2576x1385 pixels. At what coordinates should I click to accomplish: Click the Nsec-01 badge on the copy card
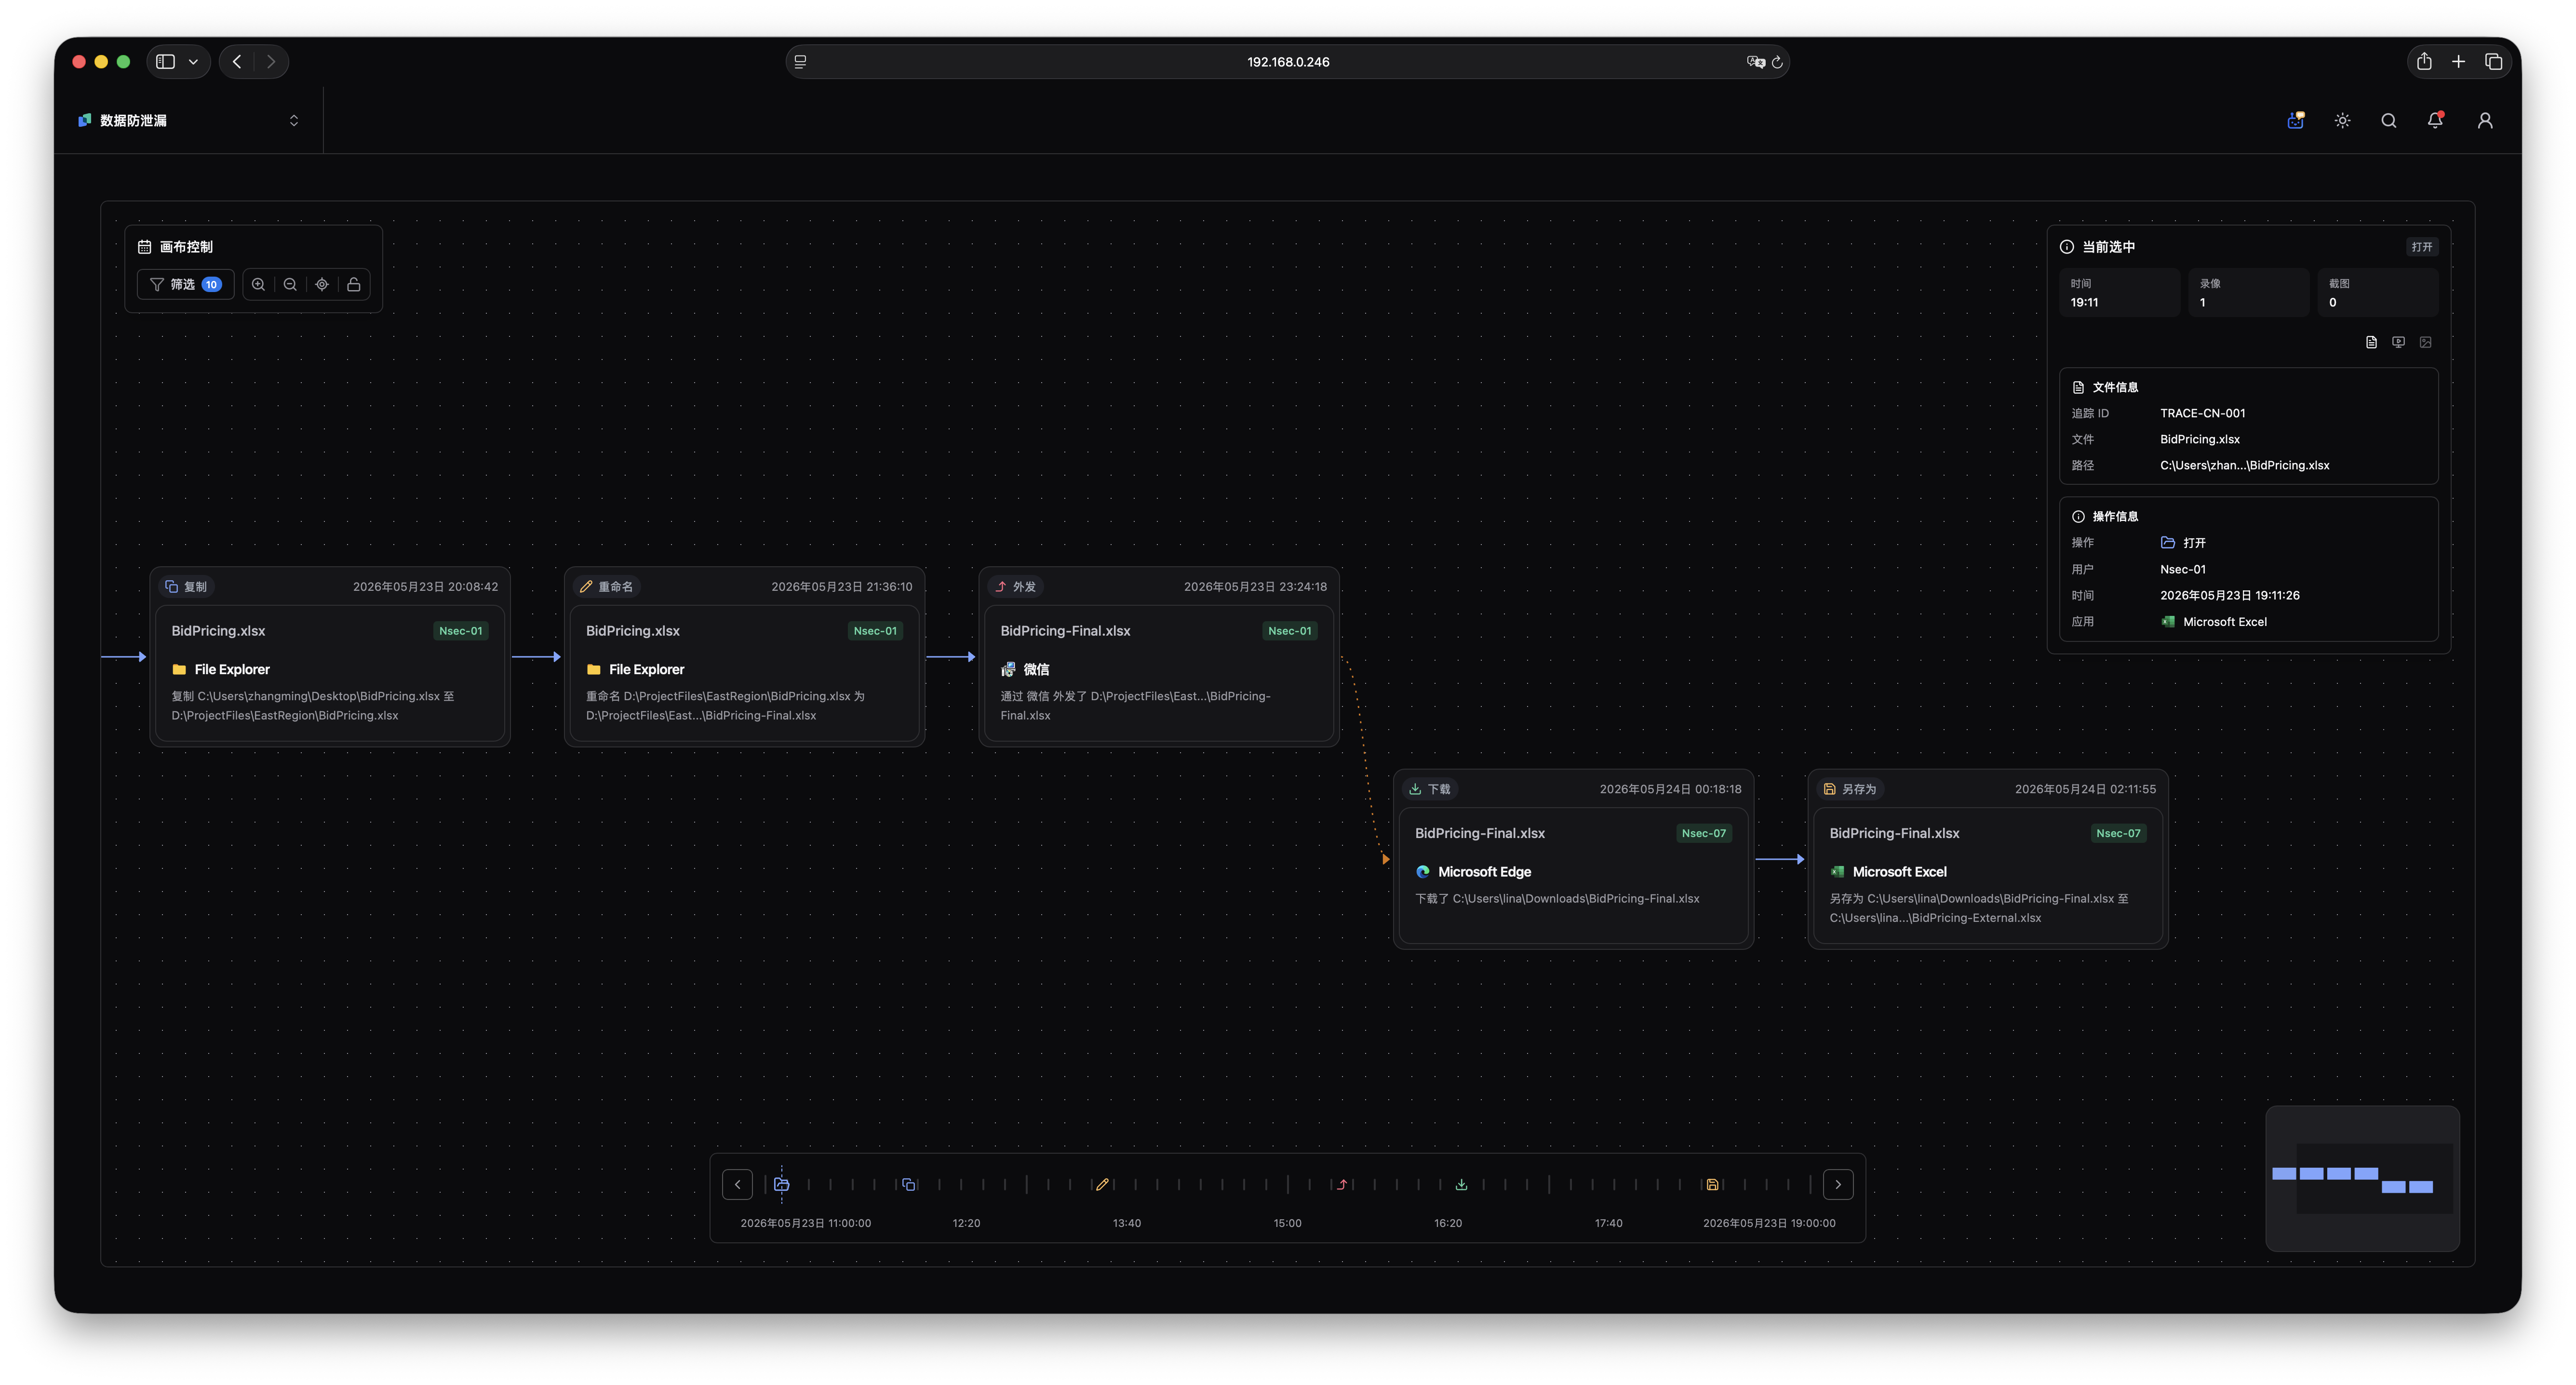click(461, 631)
